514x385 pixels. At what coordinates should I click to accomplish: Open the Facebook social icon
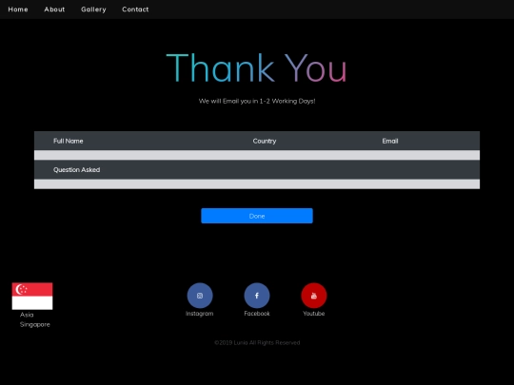pos(257,296)
